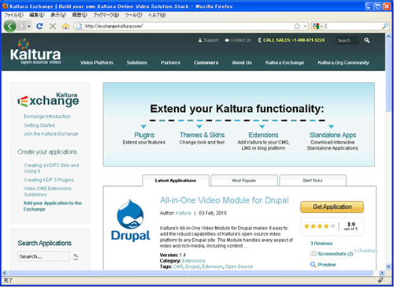394x287 pixels.
Task: Click the CALL SALES phone number
Action: (x=292, y=40)
